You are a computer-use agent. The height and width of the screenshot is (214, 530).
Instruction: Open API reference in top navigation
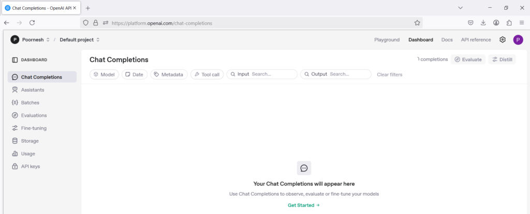pos(476,40)
